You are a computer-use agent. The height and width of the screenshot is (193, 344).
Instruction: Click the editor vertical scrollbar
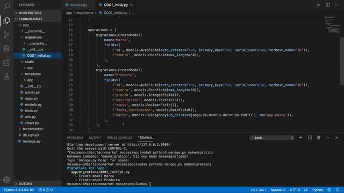pyautogui.click(x=342, y=61)
